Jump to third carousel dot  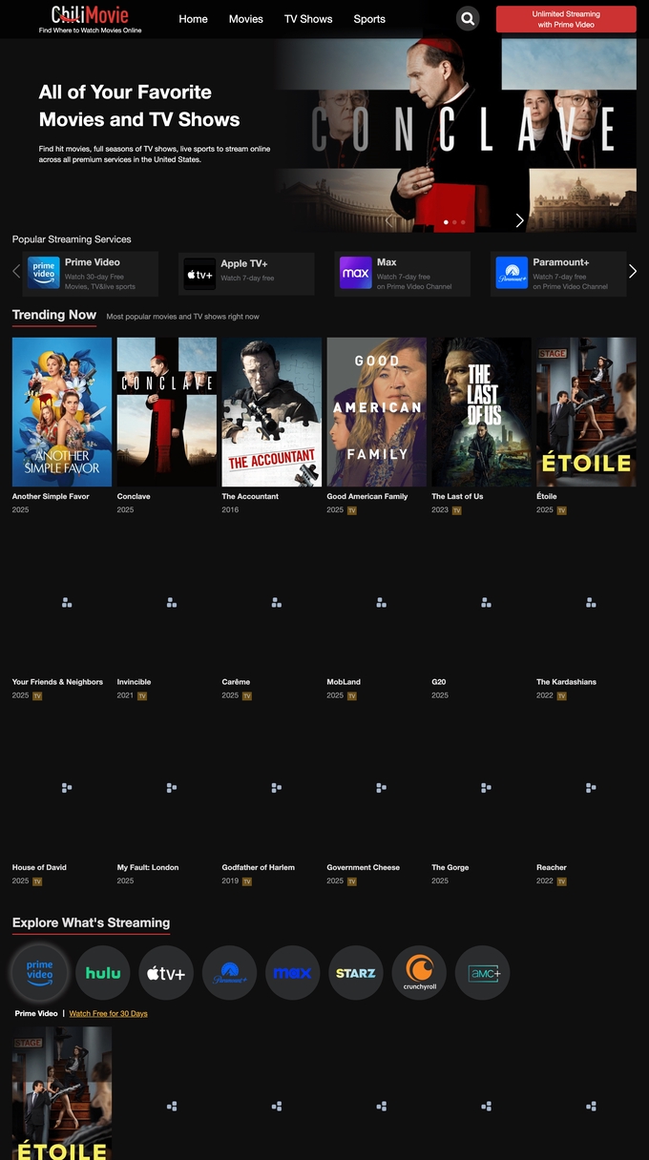[463, 222]
